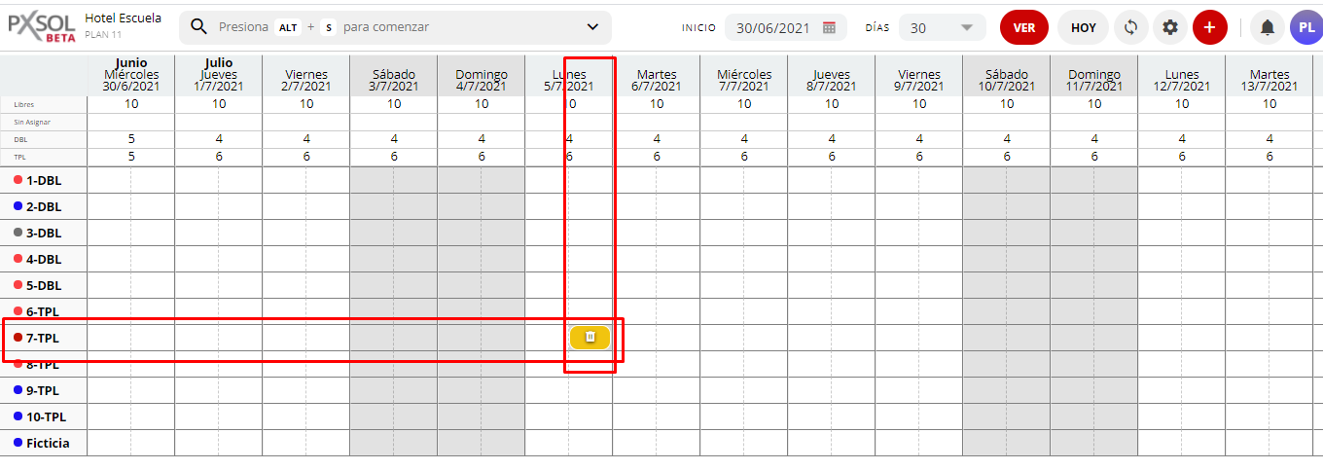Click the Inicio date input field
This screenshot has width=1323, height=470.
pyautogui.click(x=772, y=28)
